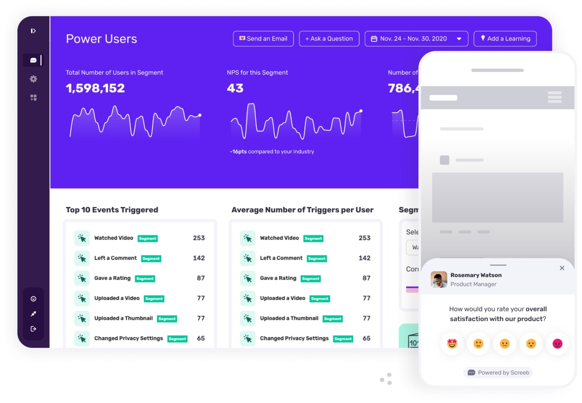582x403 pixels.
Task: Click Left a Comment icon in Top 10 Events
Action: (82, 258)
